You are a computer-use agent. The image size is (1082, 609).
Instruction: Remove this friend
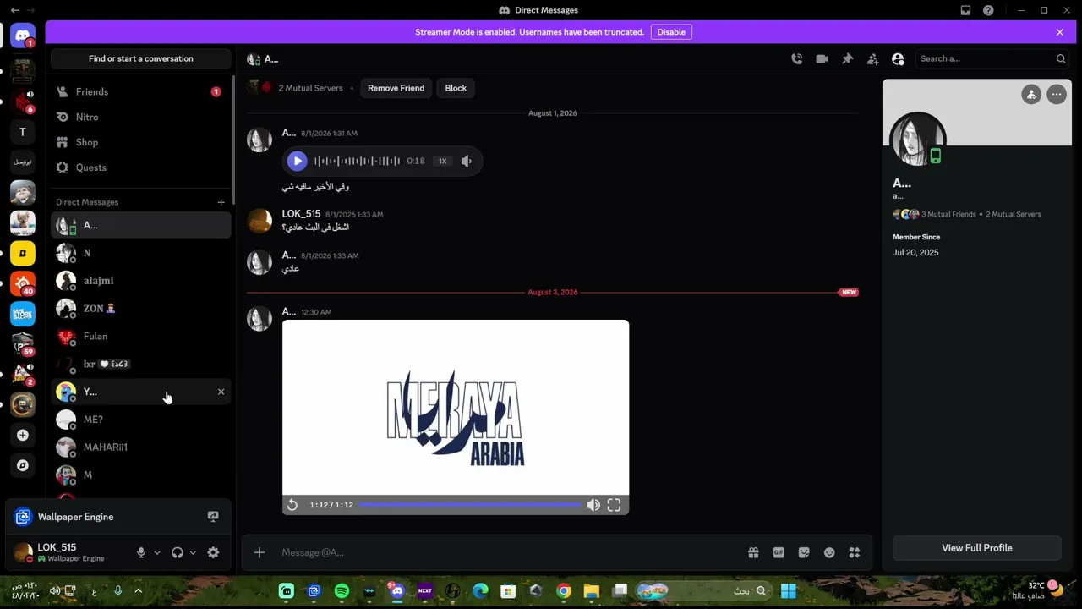[x=396, y=88]
